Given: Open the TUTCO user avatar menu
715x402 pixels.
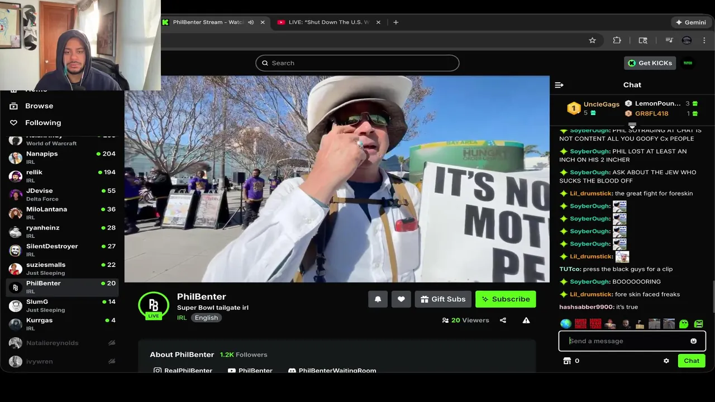Looking at the screenshot, I should click(688, 63).
